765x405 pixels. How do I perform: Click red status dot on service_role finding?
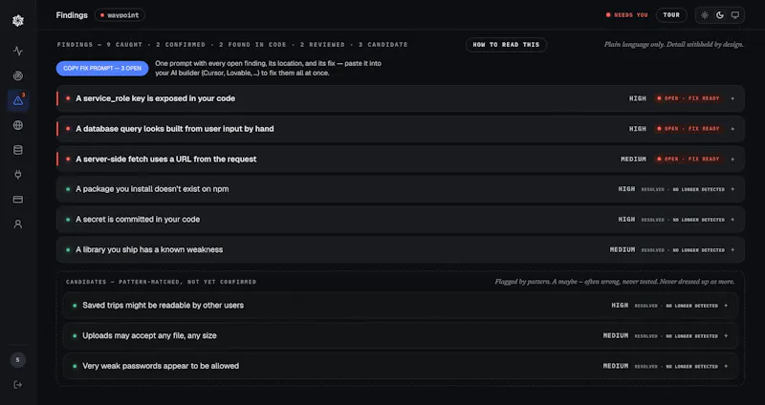(68, 98)
